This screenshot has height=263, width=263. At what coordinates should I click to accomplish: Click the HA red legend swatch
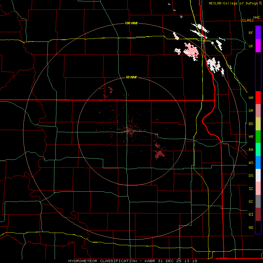coord(258,98)
